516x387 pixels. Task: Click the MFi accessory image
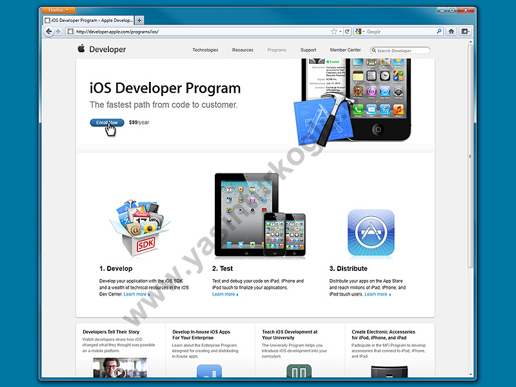pyautogui.click(x=389, y=372)
